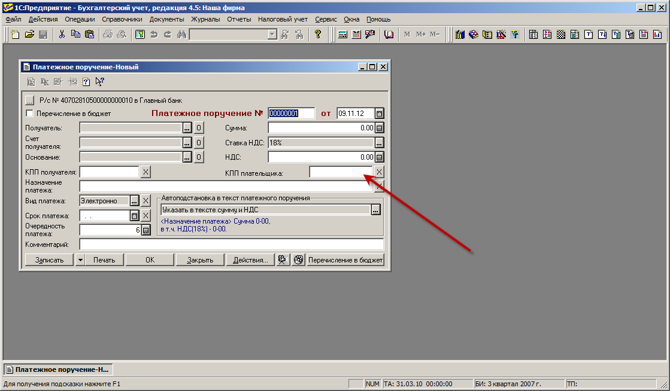This screenshot has width=670, height=391.
Task: Click the Paste clipboard icon
Action: click(89, 34)
